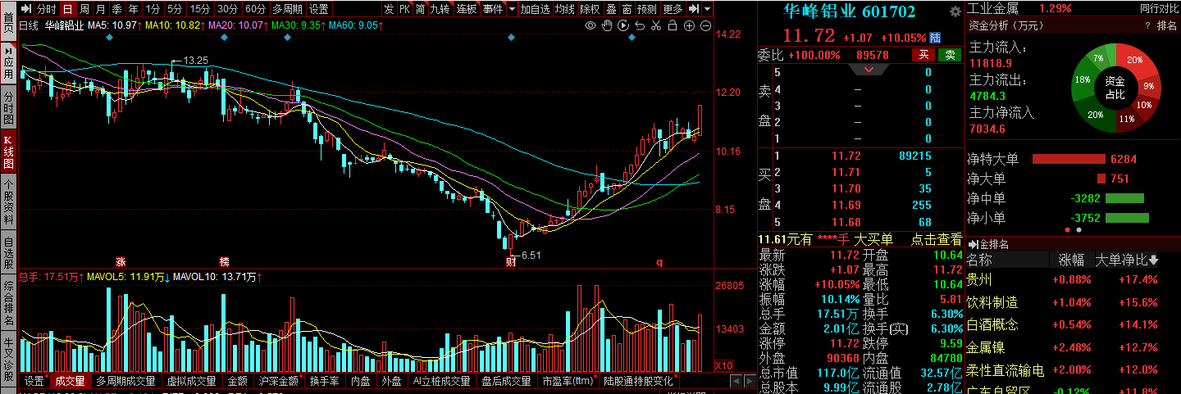Switch to 15分 minute chart
Image resolution: width=1181 pixels, height=394 pixels.
tap(199, 9)
